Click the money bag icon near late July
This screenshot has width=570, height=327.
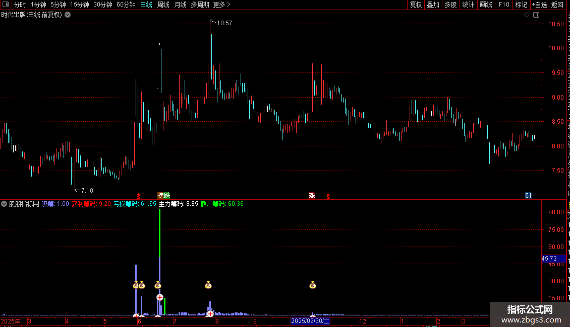point(208,285)
